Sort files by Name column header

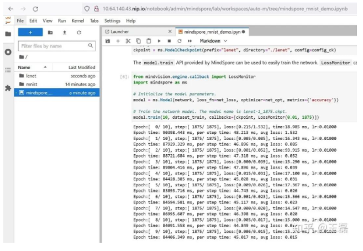(24, 67)
